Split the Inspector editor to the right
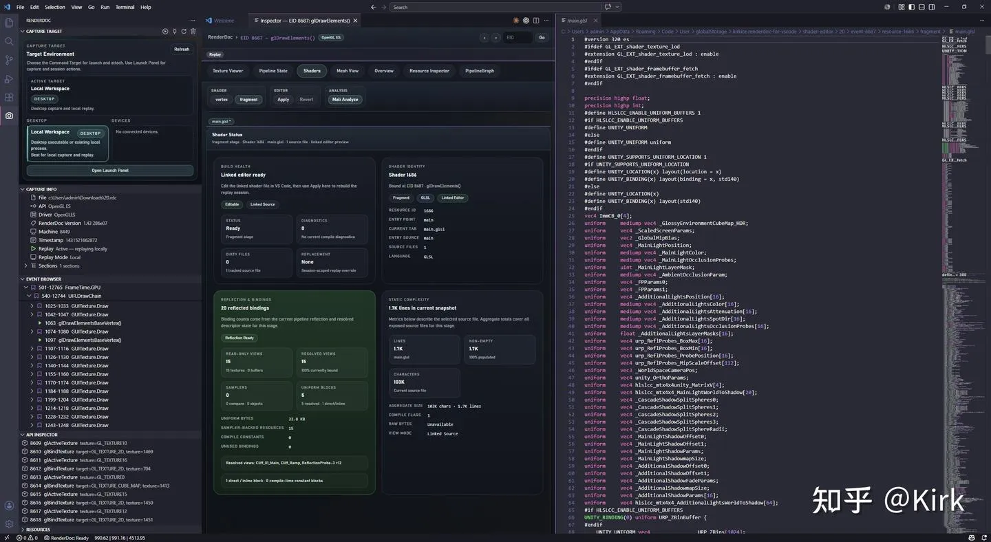 pyautogui.click(x=536, y=21)
